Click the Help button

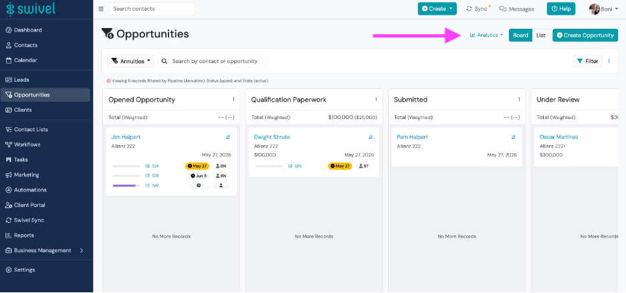(561, 9)
